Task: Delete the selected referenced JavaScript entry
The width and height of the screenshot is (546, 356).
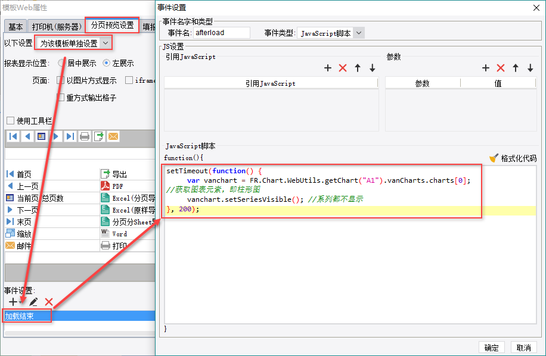Action: click(343, 68)
